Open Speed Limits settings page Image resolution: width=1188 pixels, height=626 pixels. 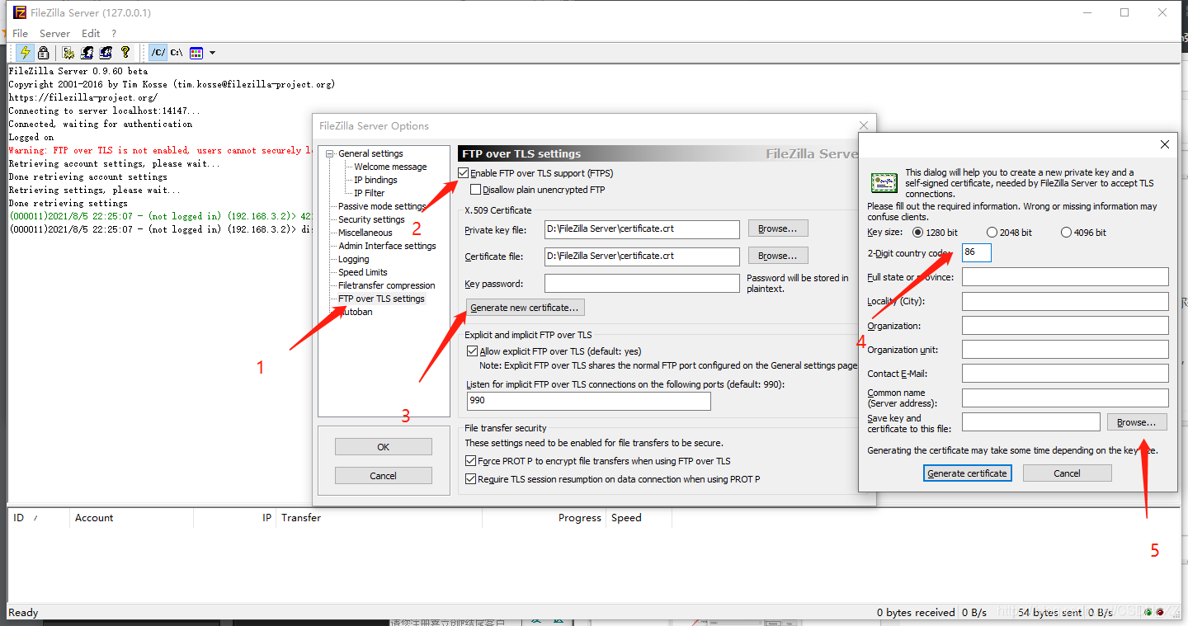[362, 272]
